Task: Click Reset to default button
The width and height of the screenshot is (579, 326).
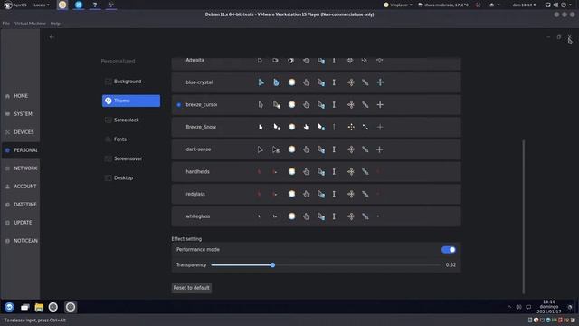Action: tap(191, 288)
